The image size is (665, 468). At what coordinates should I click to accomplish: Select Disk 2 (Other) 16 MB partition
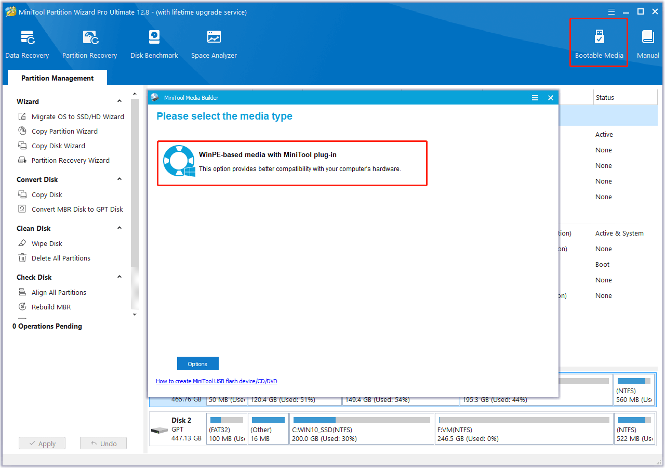268,429
